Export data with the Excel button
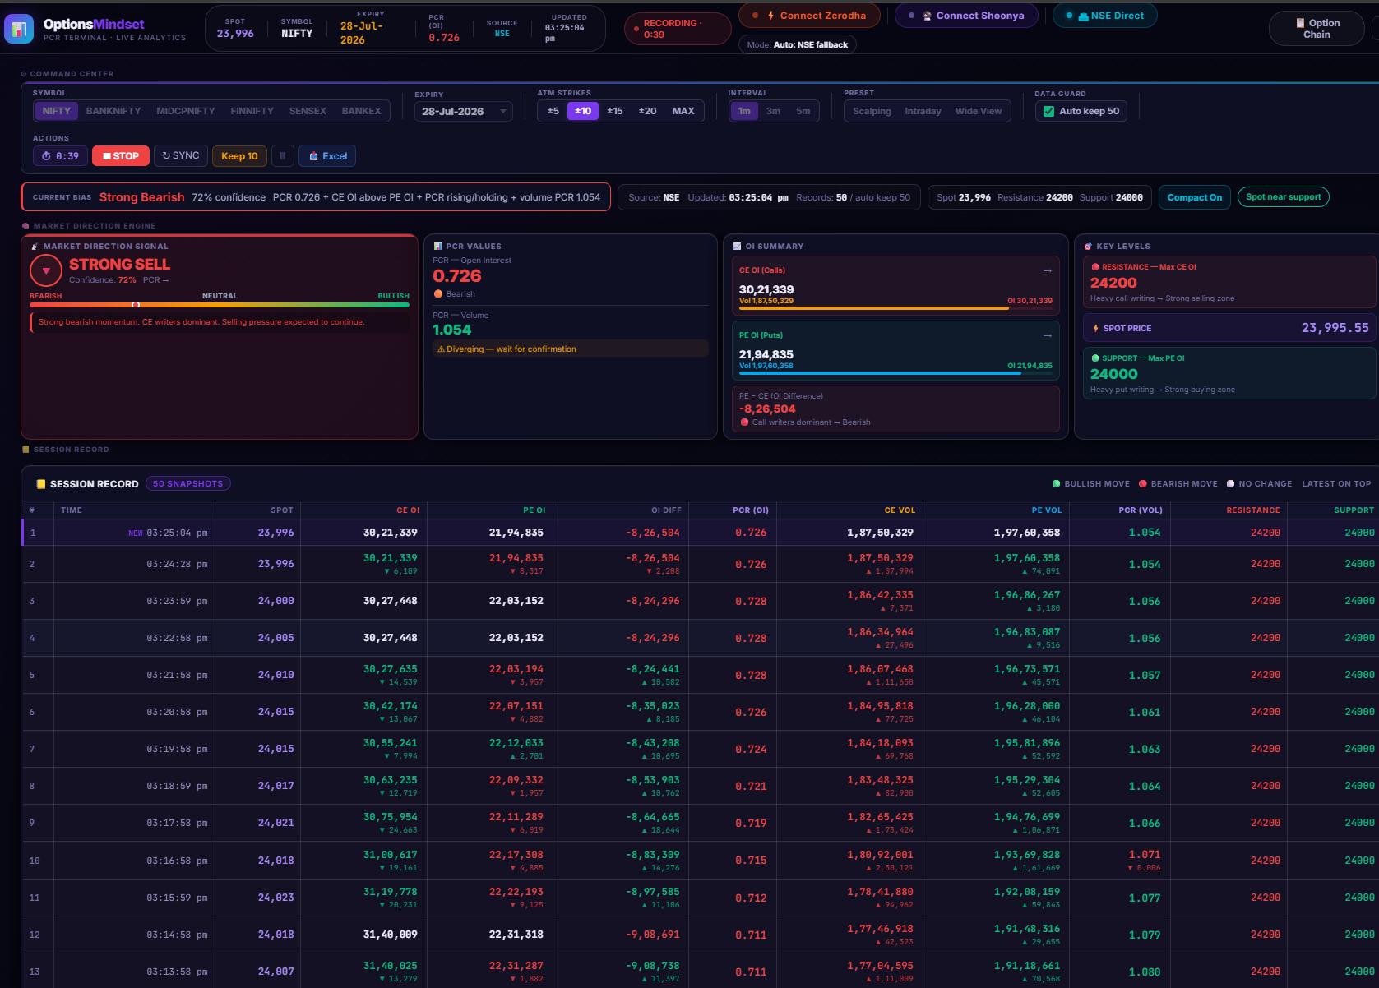 (328, 156)
